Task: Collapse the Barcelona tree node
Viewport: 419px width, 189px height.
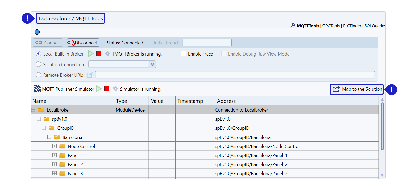Action: [49, 137]
